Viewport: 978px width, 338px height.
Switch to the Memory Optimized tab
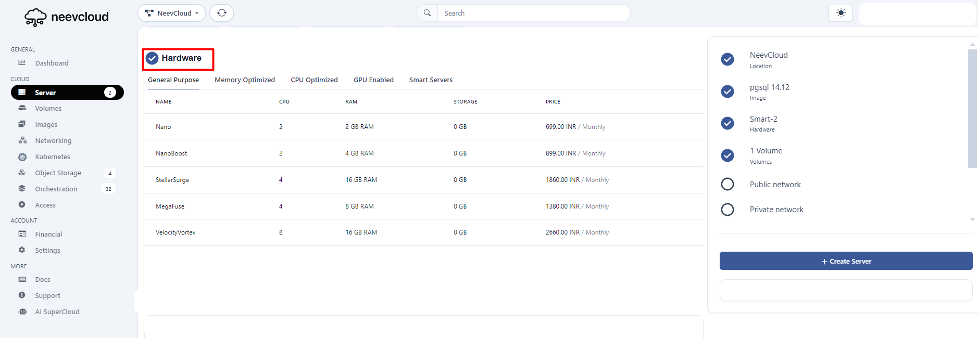click(244, 80)
